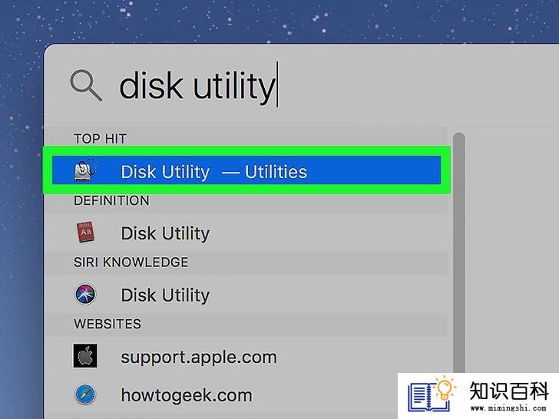Viewport: 559px width, 419px height.
Task: Click the Spotlight magnifying glass icon
Action: 86,85
